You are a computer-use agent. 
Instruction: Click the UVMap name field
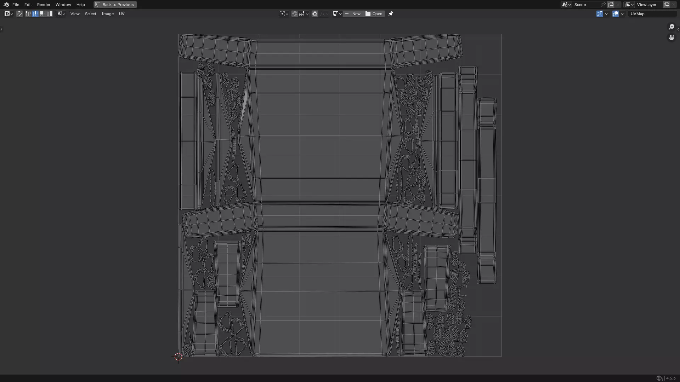[x=652, y=14]
